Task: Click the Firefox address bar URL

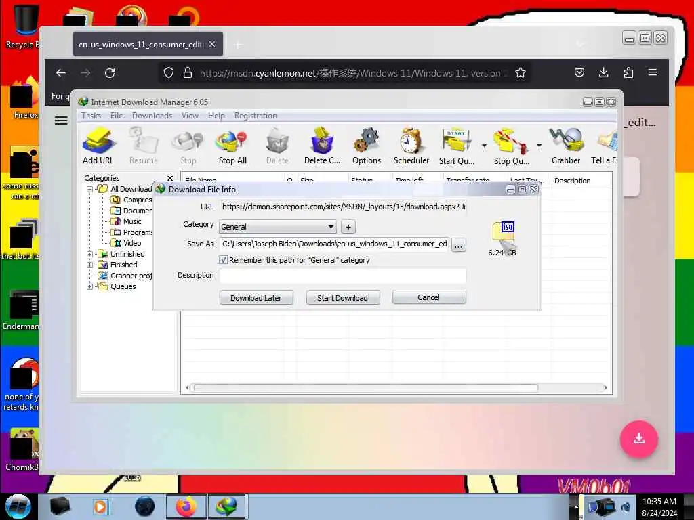Action: pos(350,73)
